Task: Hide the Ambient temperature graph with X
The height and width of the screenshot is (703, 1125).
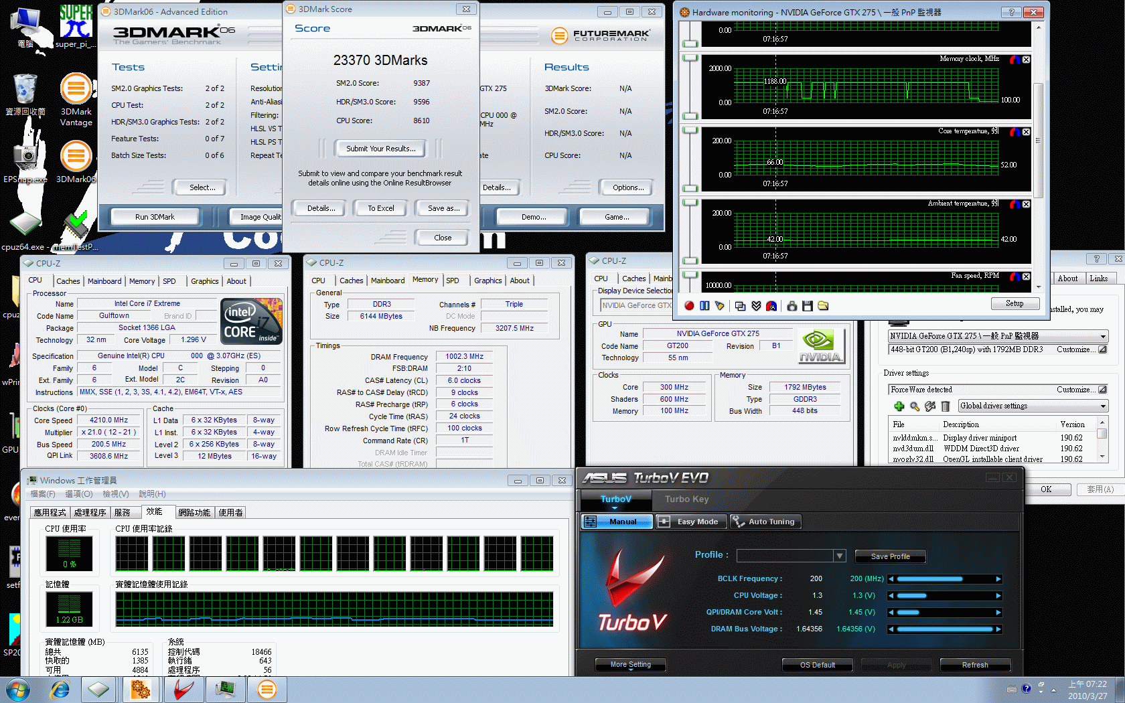Action: click(1026, 204)
